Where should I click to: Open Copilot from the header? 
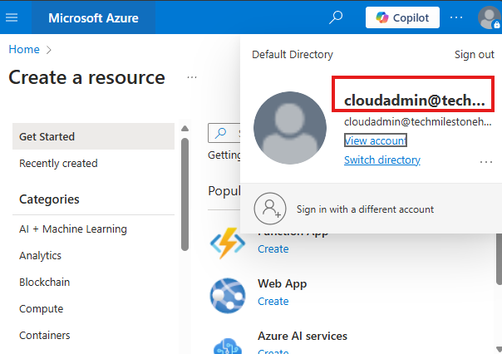click(402, 17)
